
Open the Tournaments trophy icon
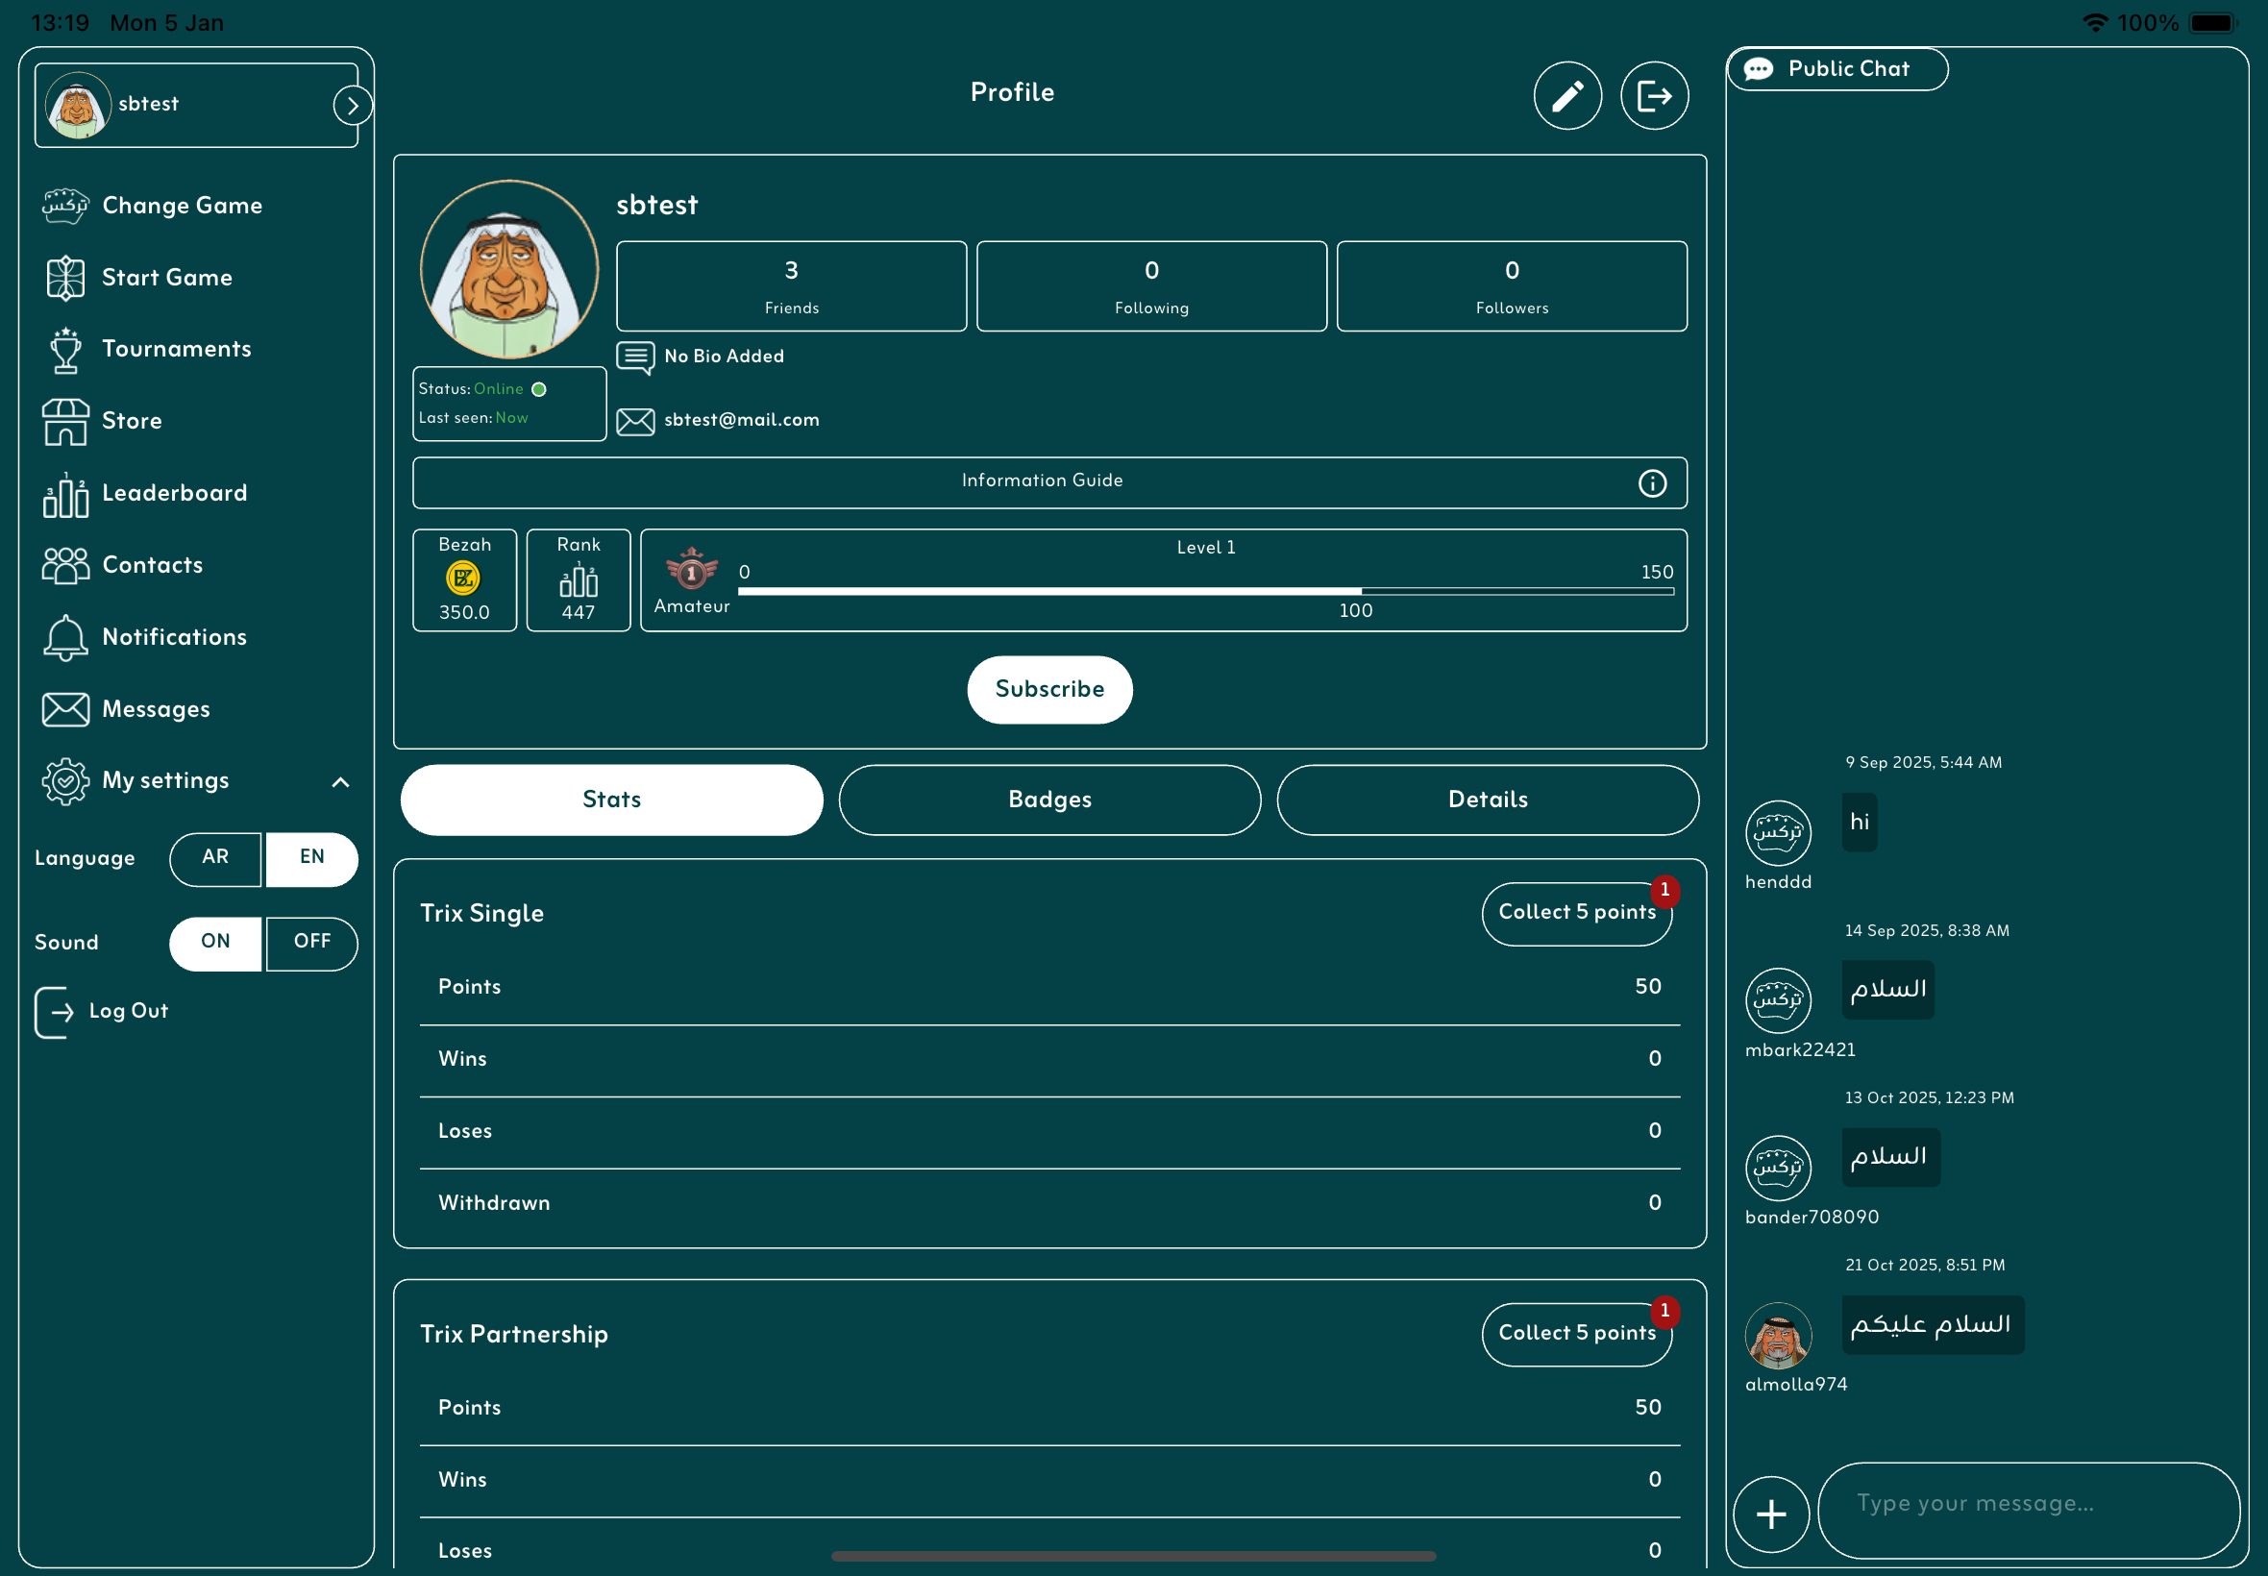[65, 350]
